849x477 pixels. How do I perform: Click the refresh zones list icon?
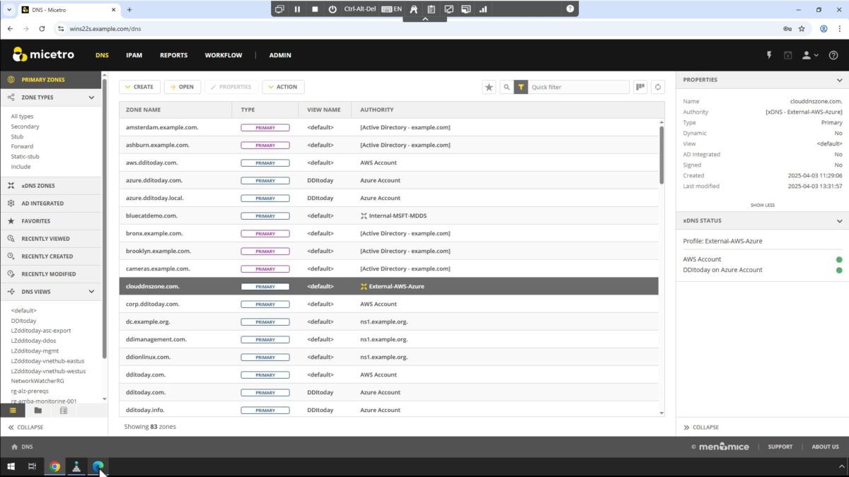click(x=657, y=86)
